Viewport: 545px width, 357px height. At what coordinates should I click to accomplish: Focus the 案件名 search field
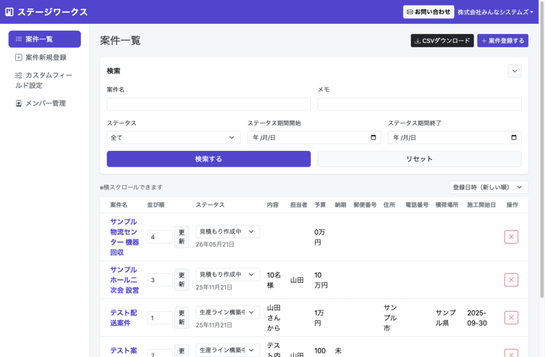209,104
